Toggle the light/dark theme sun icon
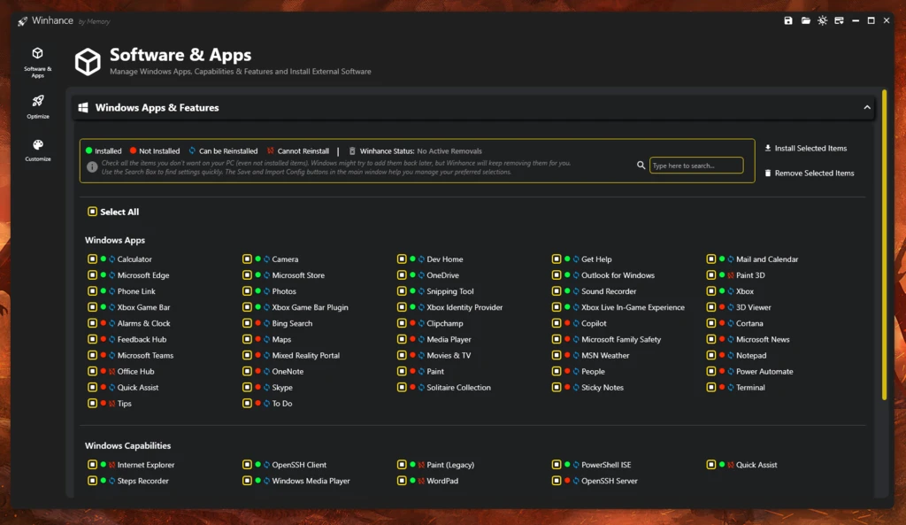 [822, 21]
